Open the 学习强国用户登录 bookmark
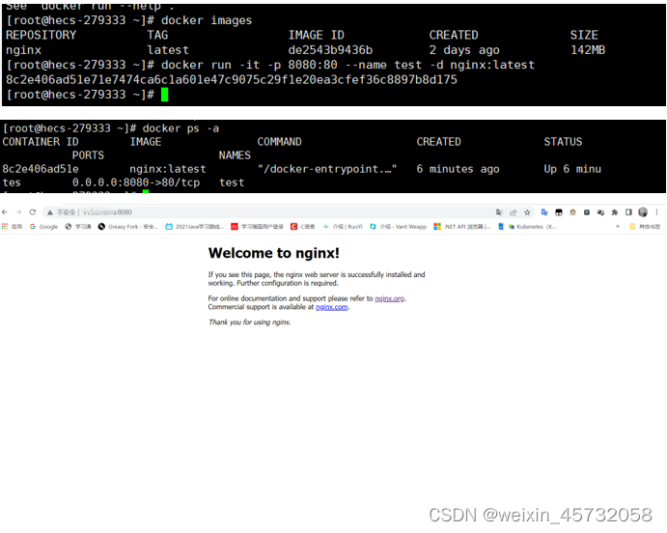 (257, 227)
